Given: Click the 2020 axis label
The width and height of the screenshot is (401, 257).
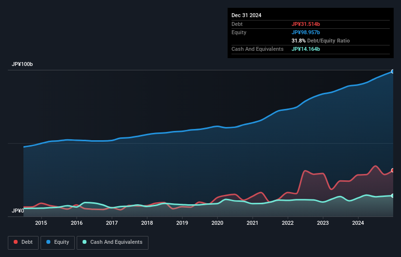Looking at the screenshot, I should (217, 223).
